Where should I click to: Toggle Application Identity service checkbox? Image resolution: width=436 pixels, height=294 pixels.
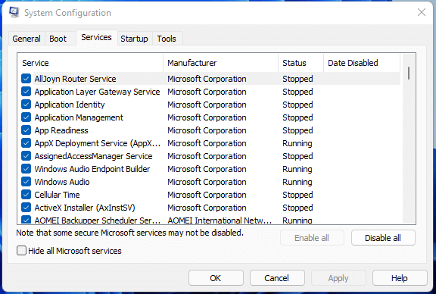point(26,105)
